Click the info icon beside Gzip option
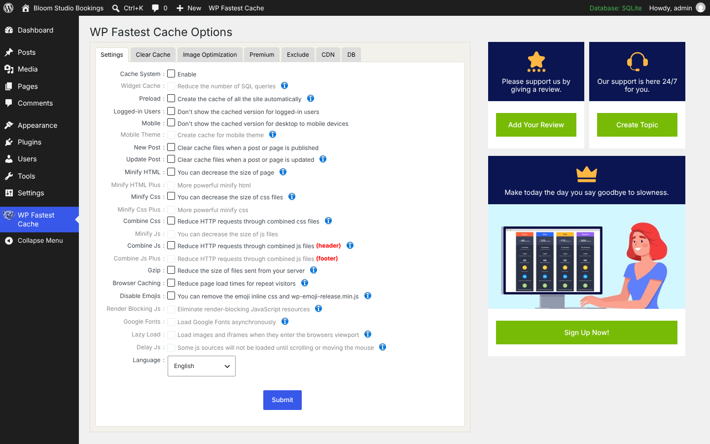 pos(314,270)
